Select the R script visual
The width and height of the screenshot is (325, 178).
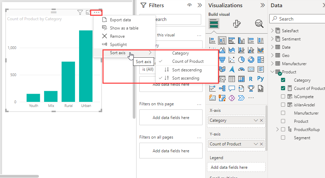click(x=251, y=79)
